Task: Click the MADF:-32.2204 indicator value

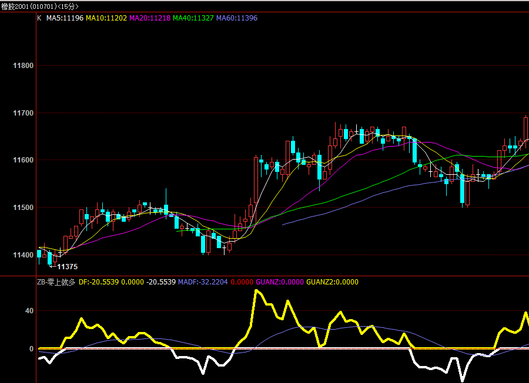Action: click(203, 282)
